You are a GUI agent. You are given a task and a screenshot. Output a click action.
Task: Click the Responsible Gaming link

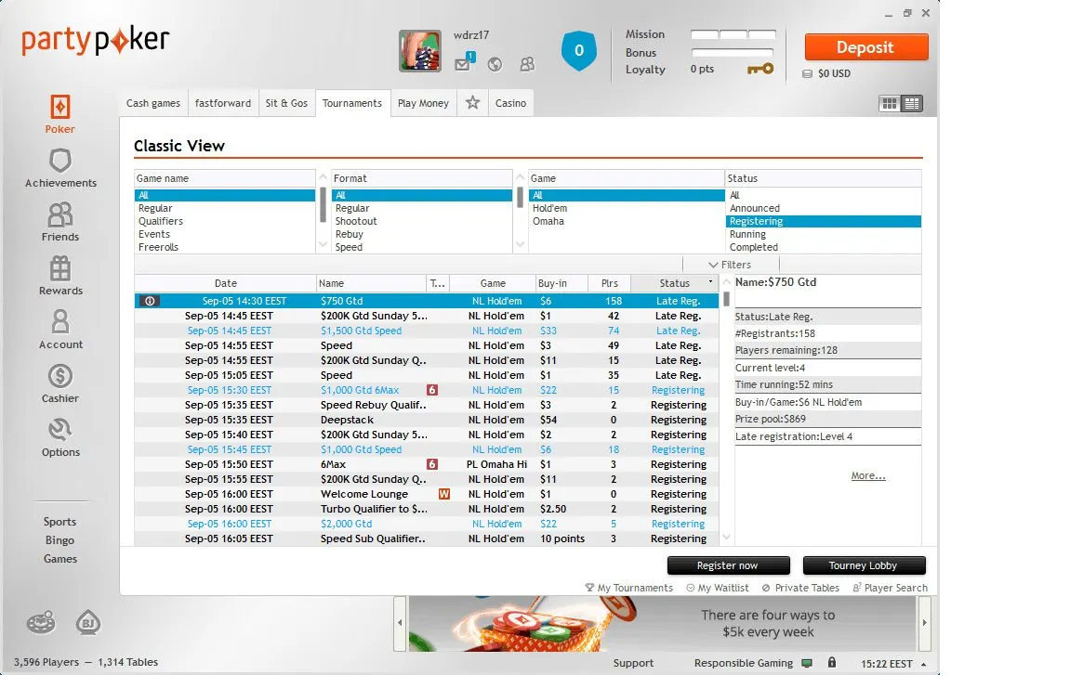[744, 663]
